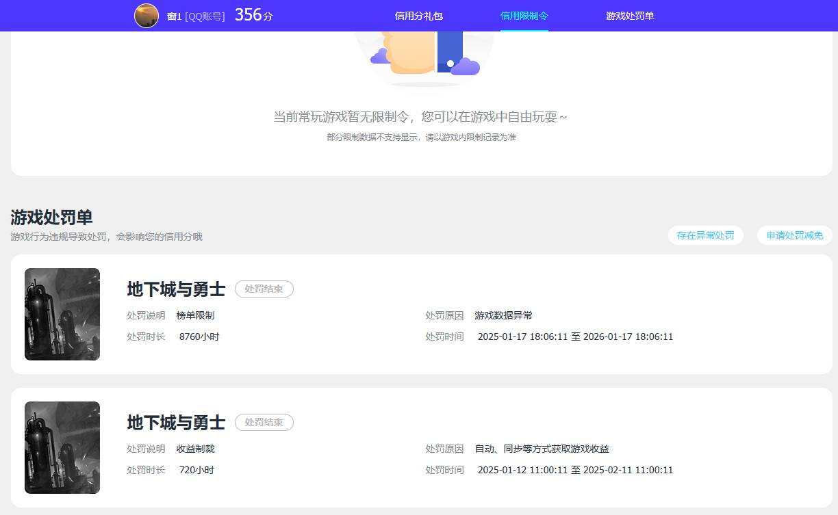838x515 pixels.
Task: Click the 部分限制数据不支持显示 note
Action: pos(421,137)
